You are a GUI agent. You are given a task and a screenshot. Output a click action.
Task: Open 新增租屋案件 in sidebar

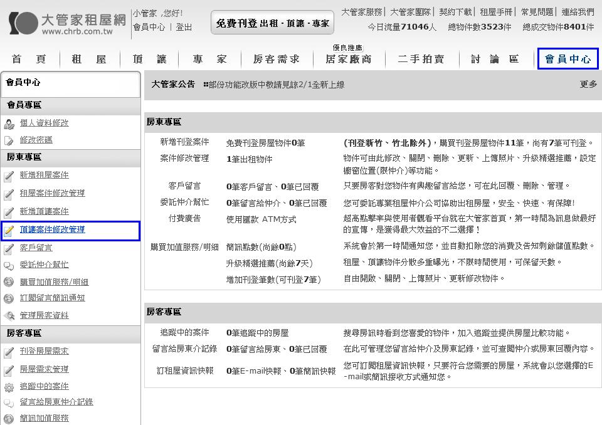coord(44,175)
